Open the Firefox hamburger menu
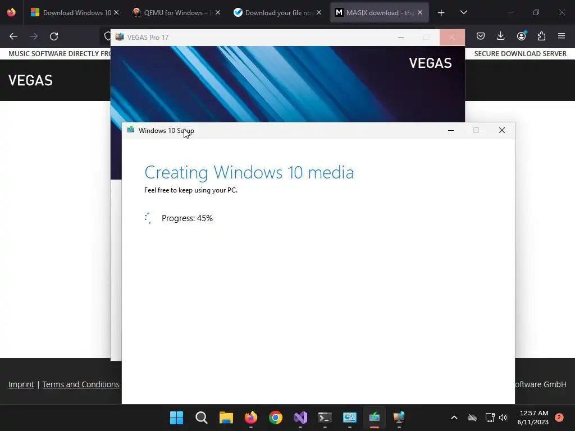This screenshot has height=431, width=575. (562, 36)
